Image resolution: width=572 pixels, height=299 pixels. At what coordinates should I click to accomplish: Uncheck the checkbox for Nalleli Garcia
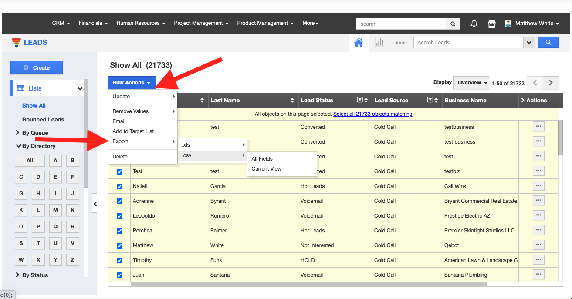point(120,186)
